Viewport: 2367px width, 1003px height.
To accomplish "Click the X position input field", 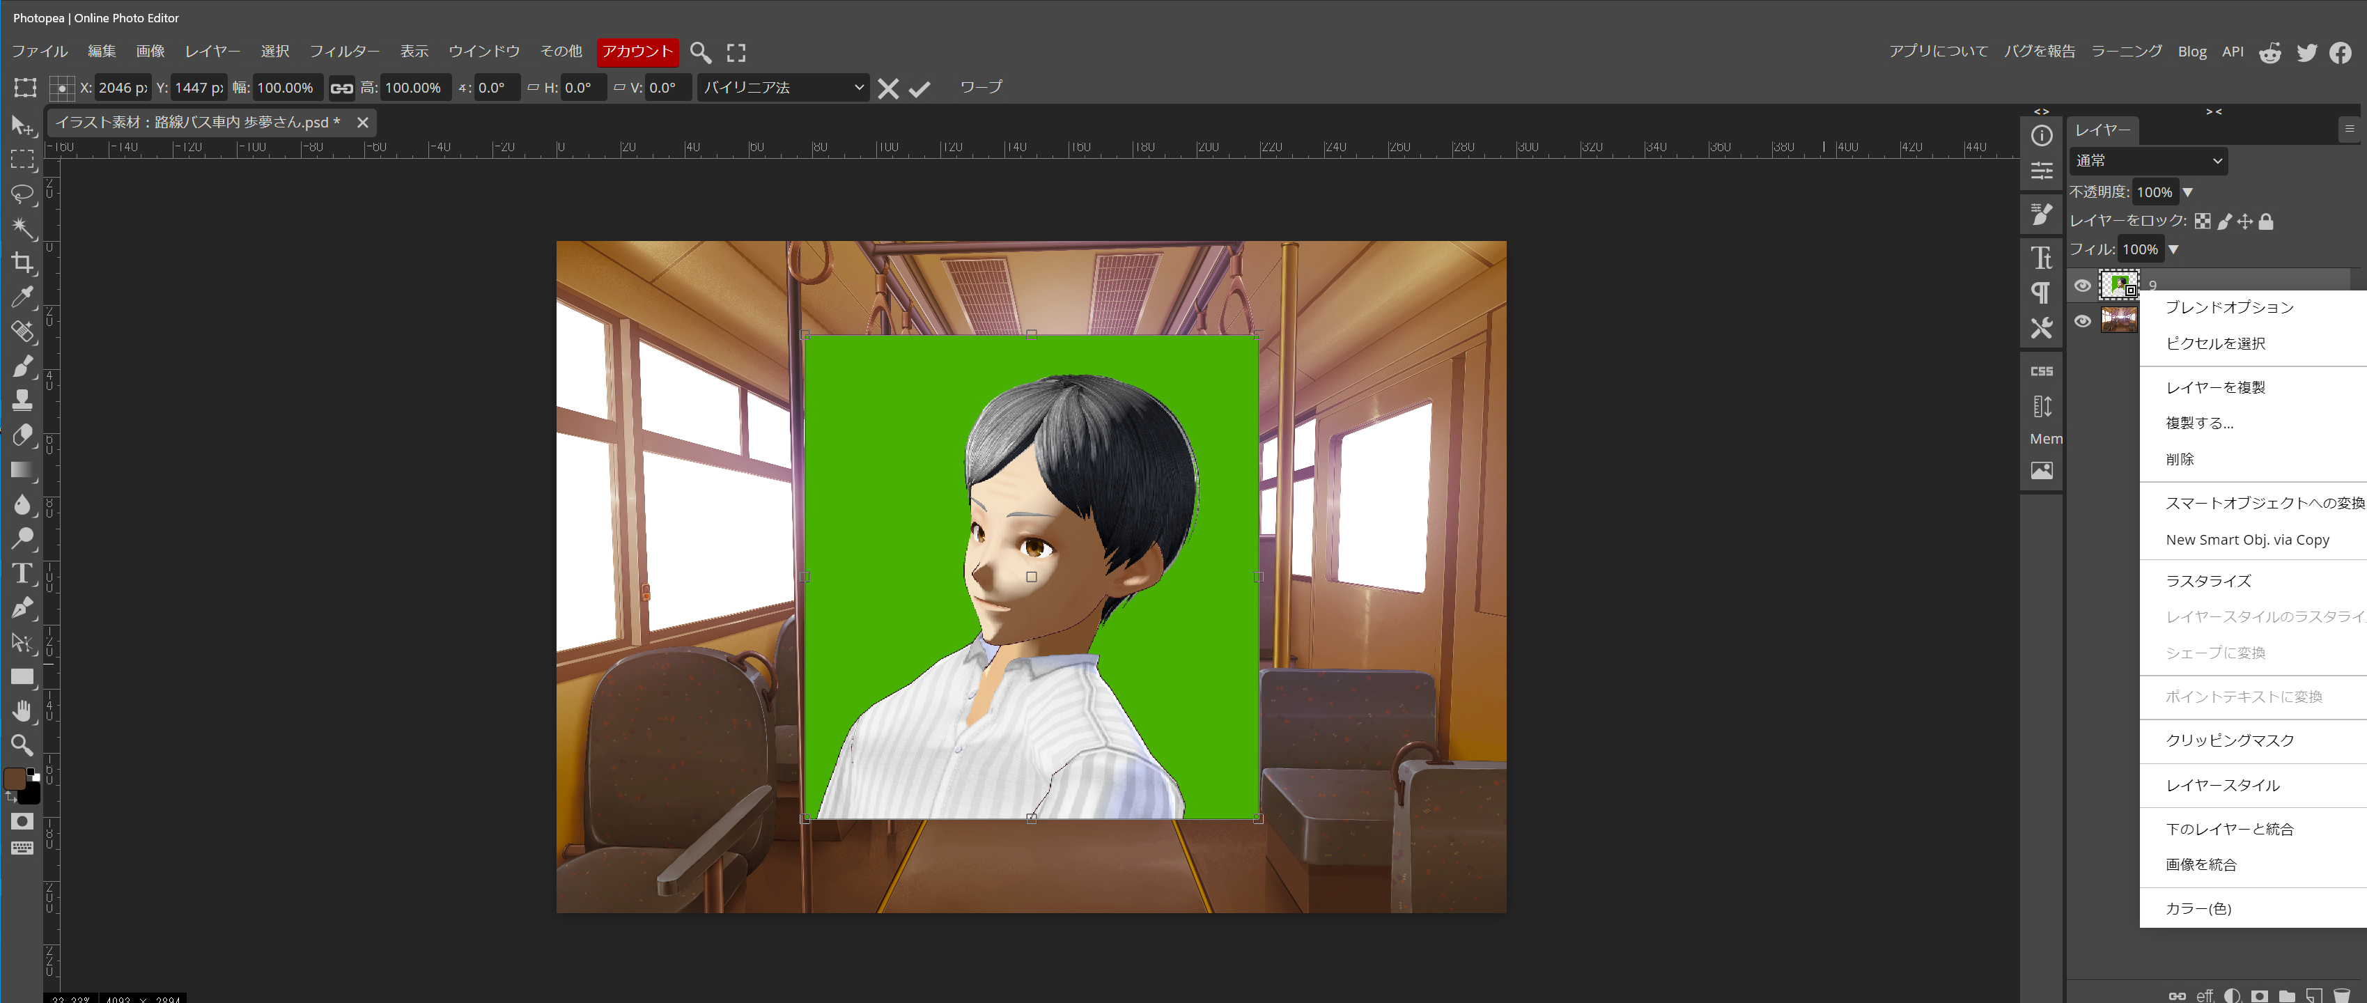I will pyautogui.click(x=122, y=88).
